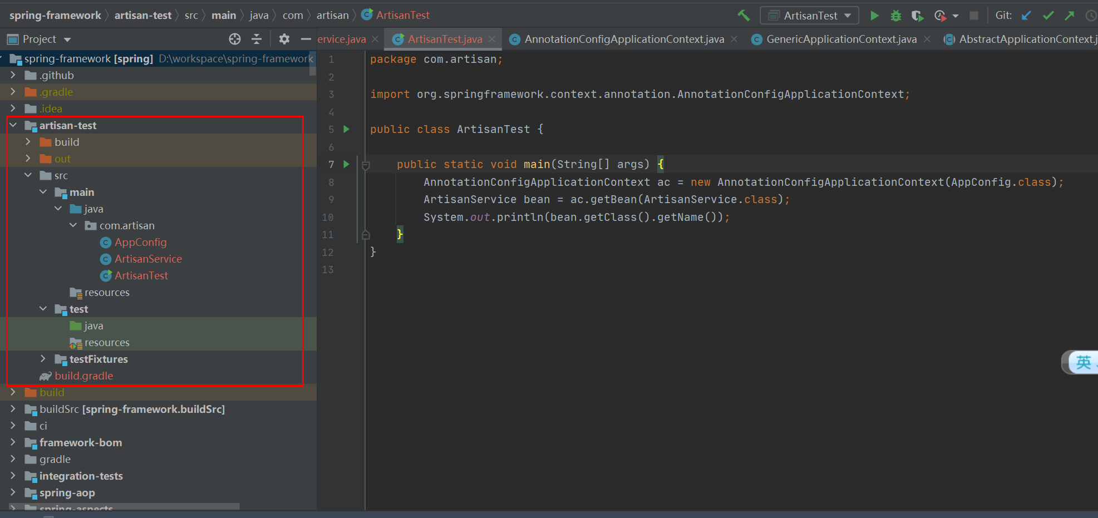
Task: Open build.gradle file in artisan-test
Action: [83, 376]
